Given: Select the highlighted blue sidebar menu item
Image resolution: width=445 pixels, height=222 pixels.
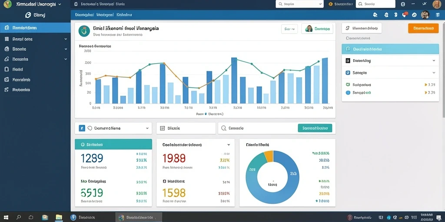Looking at the screenshot, I should [x=35, y=28].
